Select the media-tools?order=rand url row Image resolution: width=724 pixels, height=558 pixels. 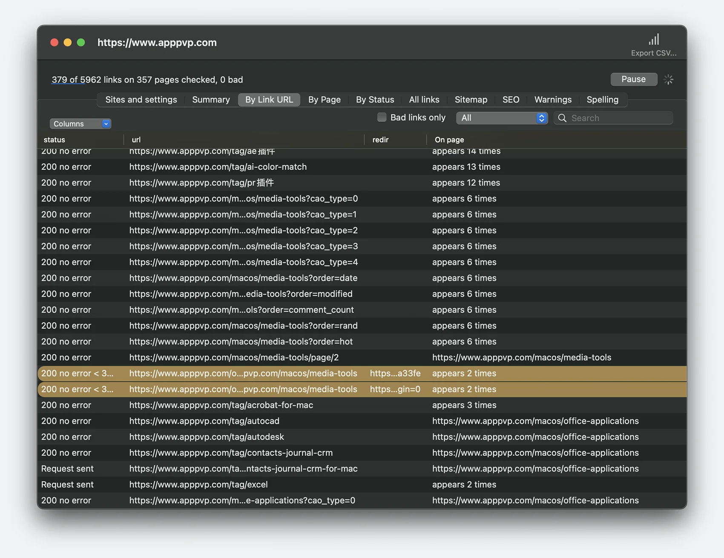point(243,325)
